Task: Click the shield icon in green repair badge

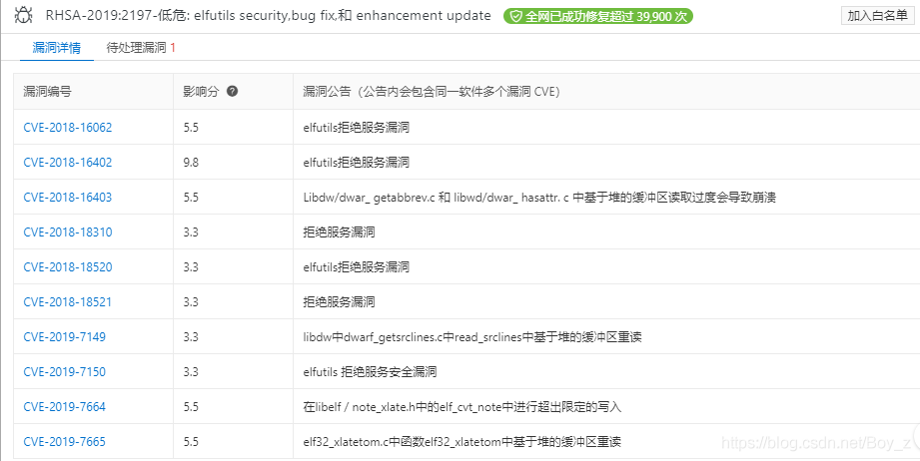Action: (x=515, y=16)
